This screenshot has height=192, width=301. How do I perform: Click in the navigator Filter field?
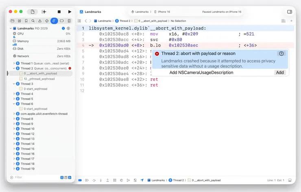pos(35,177)
